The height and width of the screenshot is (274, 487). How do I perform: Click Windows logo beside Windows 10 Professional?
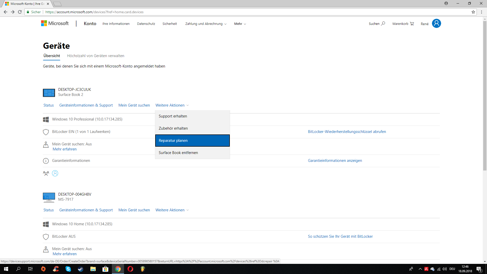coord(46,119)
